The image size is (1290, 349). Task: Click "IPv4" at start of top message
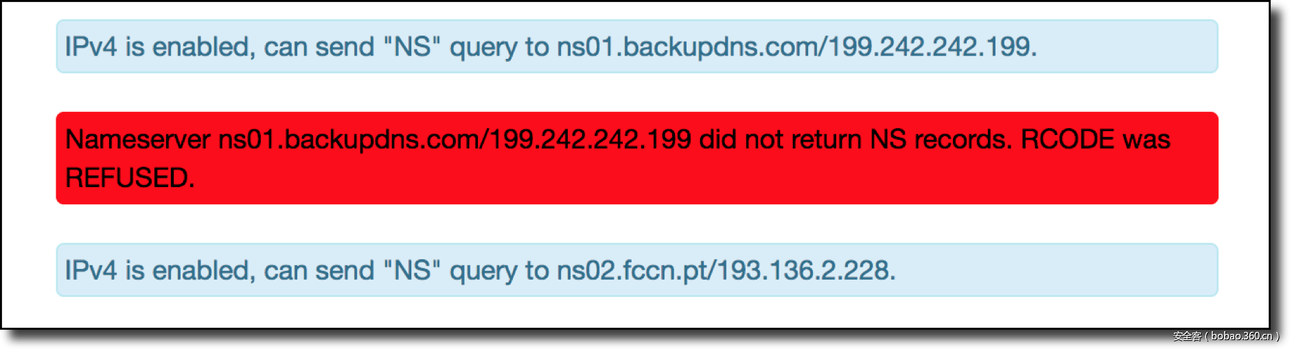coord(91,47)
